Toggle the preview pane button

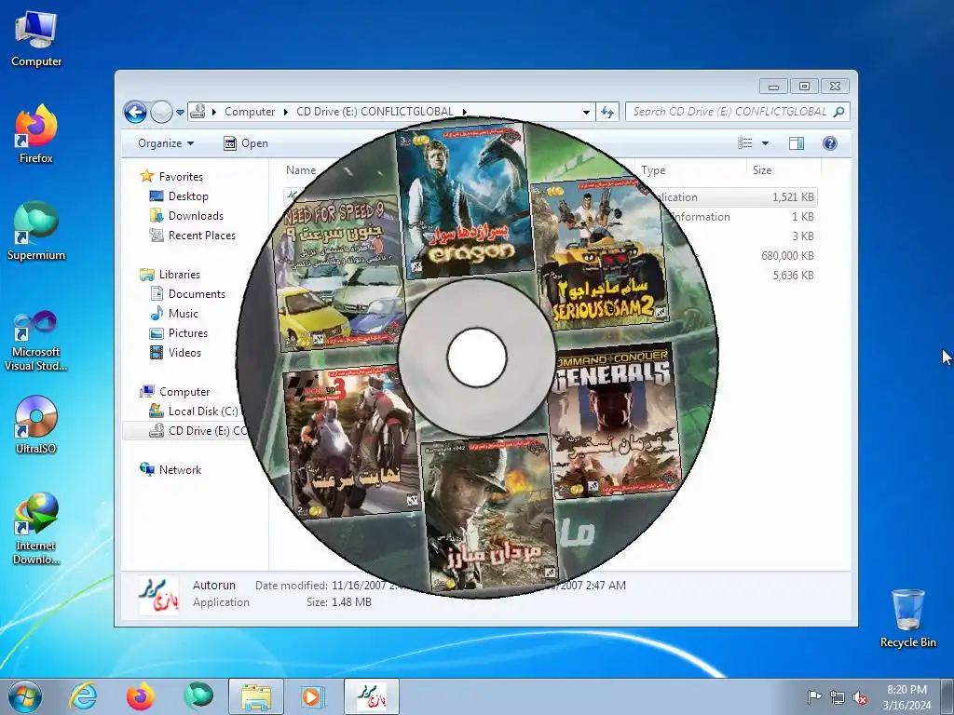coord(797,143)
